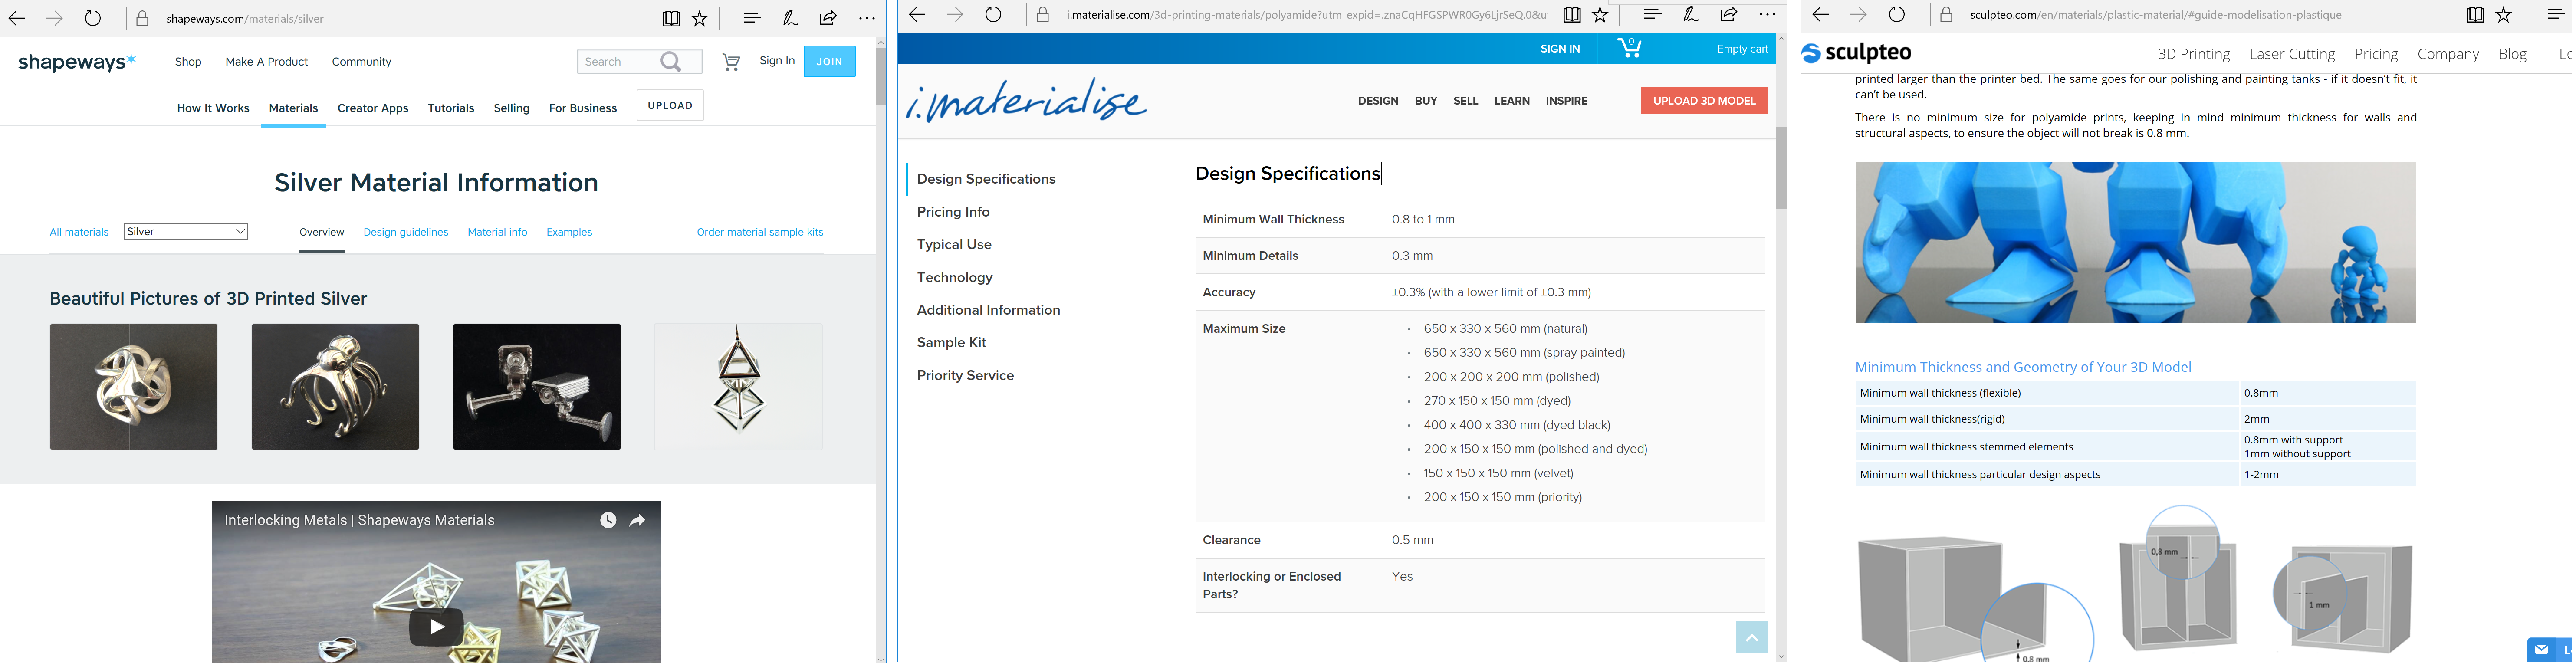The height and width of the screenshot is (663, 2576).
Task: Open Sample Kit in i.materialise sidebar
Action: [951, 343]
